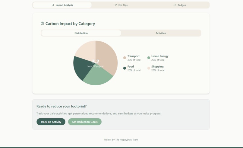Switch to the Activities sub-tab

(161, 33)
